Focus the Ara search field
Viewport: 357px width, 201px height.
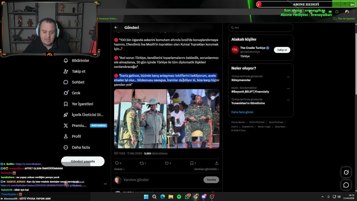pos(261,28)
